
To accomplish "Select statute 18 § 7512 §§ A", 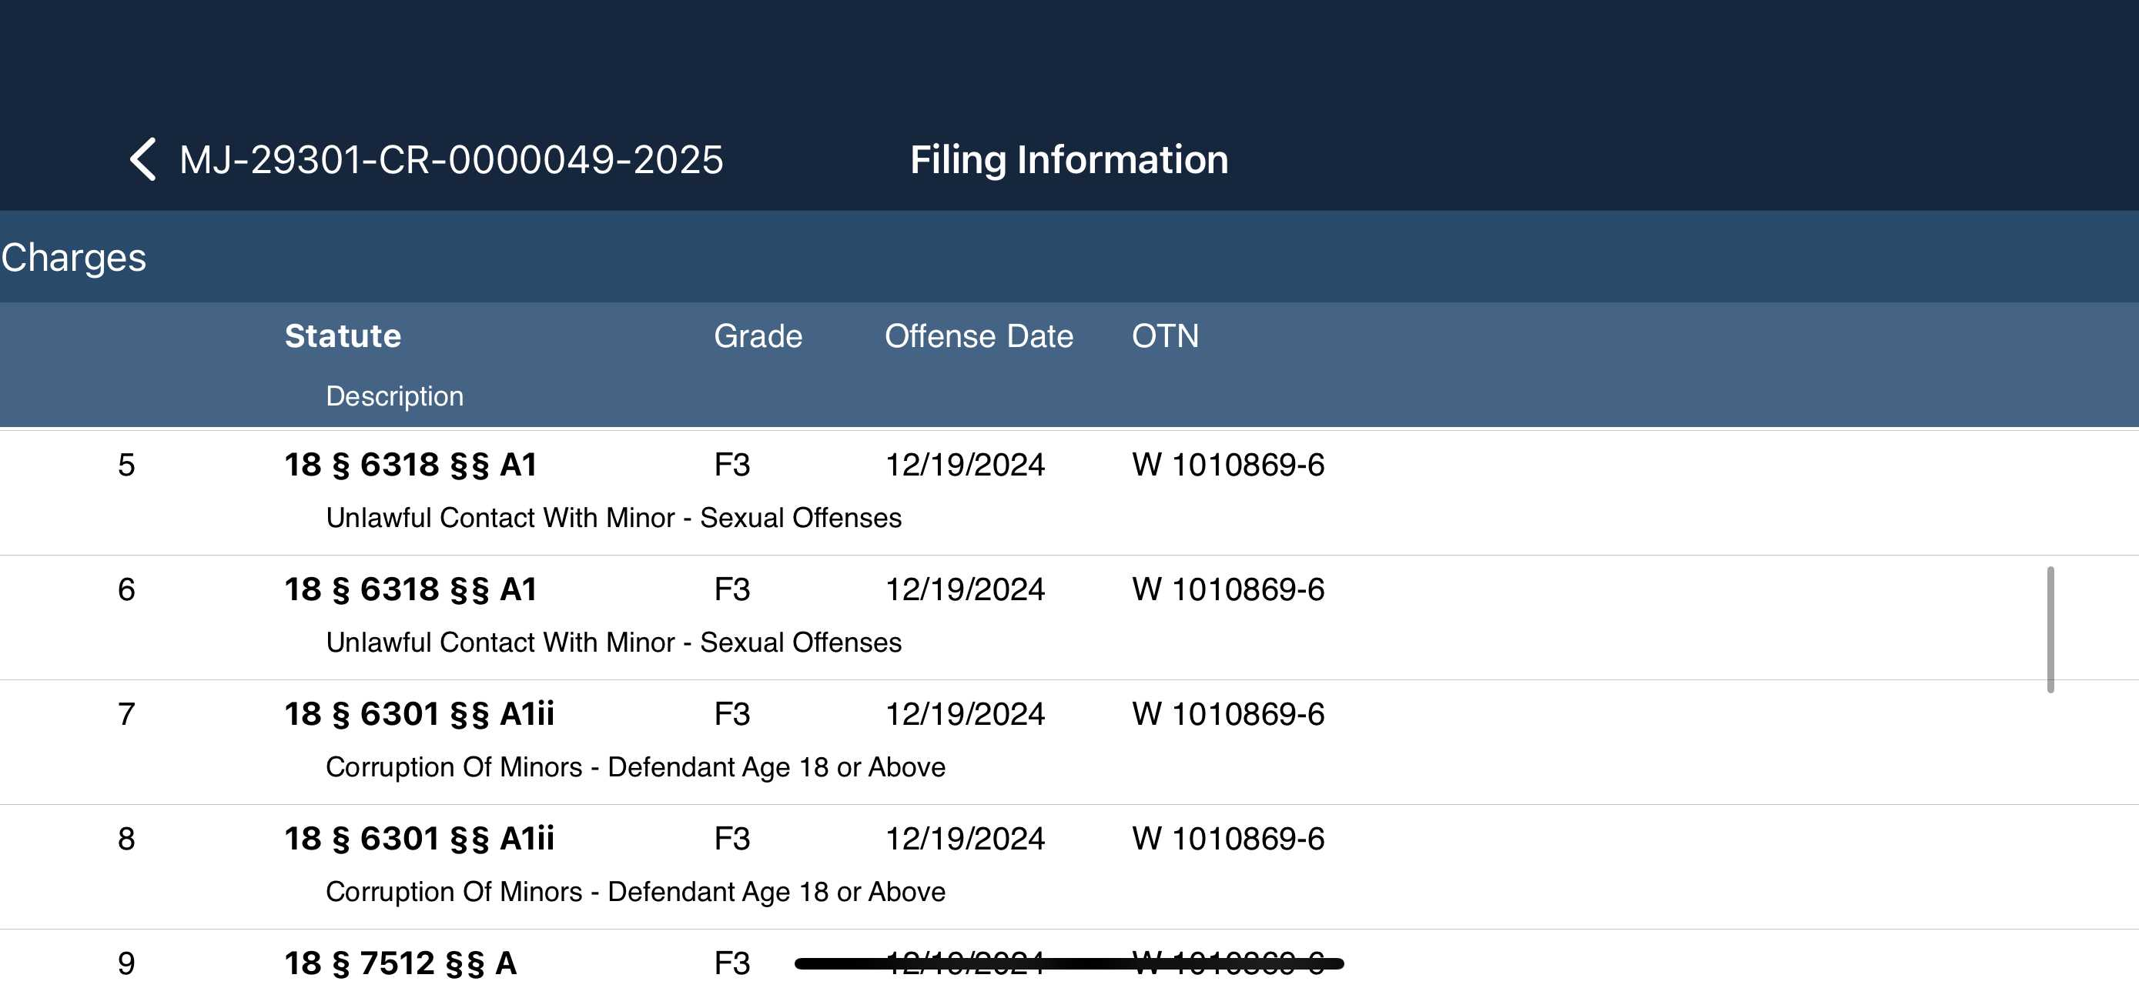I will tap(400, 964).
